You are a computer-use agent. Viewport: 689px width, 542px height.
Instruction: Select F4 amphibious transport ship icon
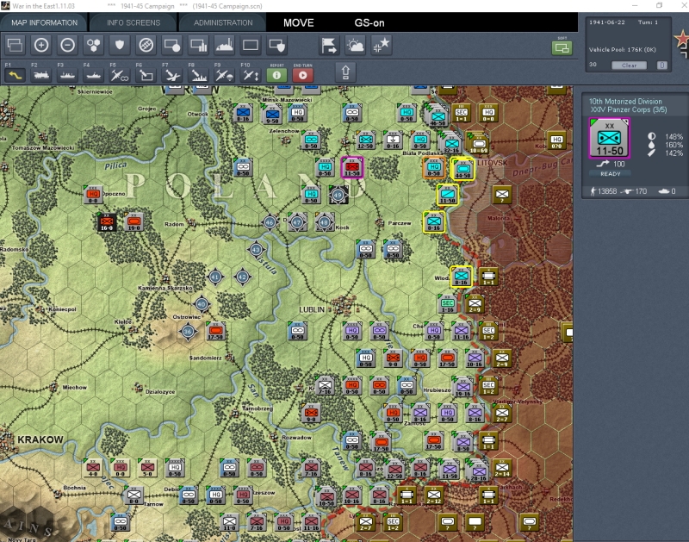[x=94, y=75]
